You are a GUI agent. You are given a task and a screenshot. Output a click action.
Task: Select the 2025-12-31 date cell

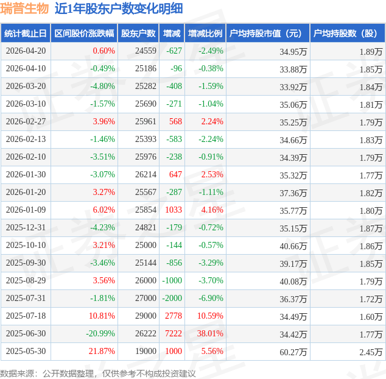point(26,228)
